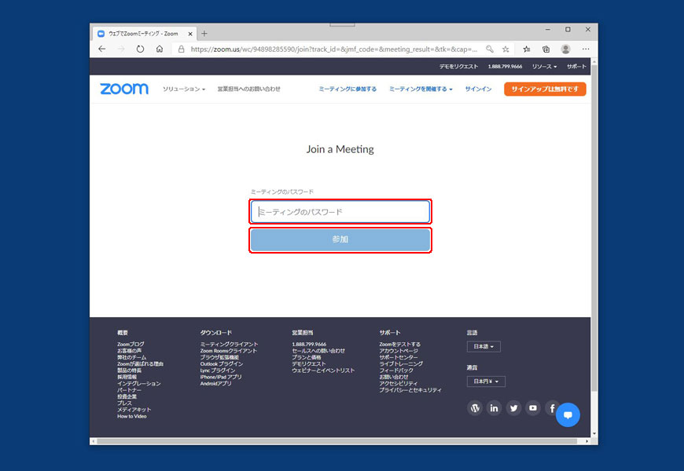This screenshot has width=684, height=471.
Task: Open a new tab with the plus icon
Action: [x=204, y=34]
